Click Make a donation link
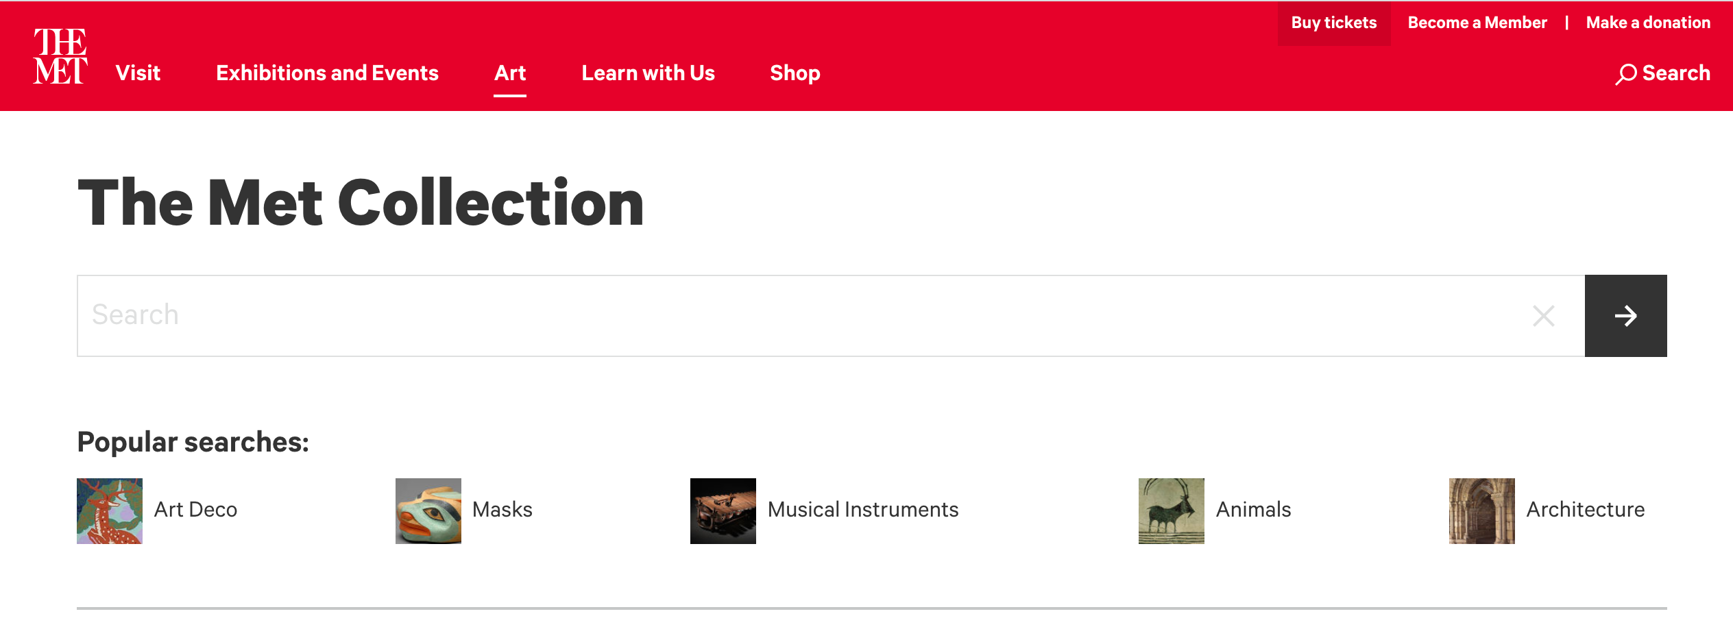The width and height of the screenshot is (1733, 629). (x=1648, y=23)
